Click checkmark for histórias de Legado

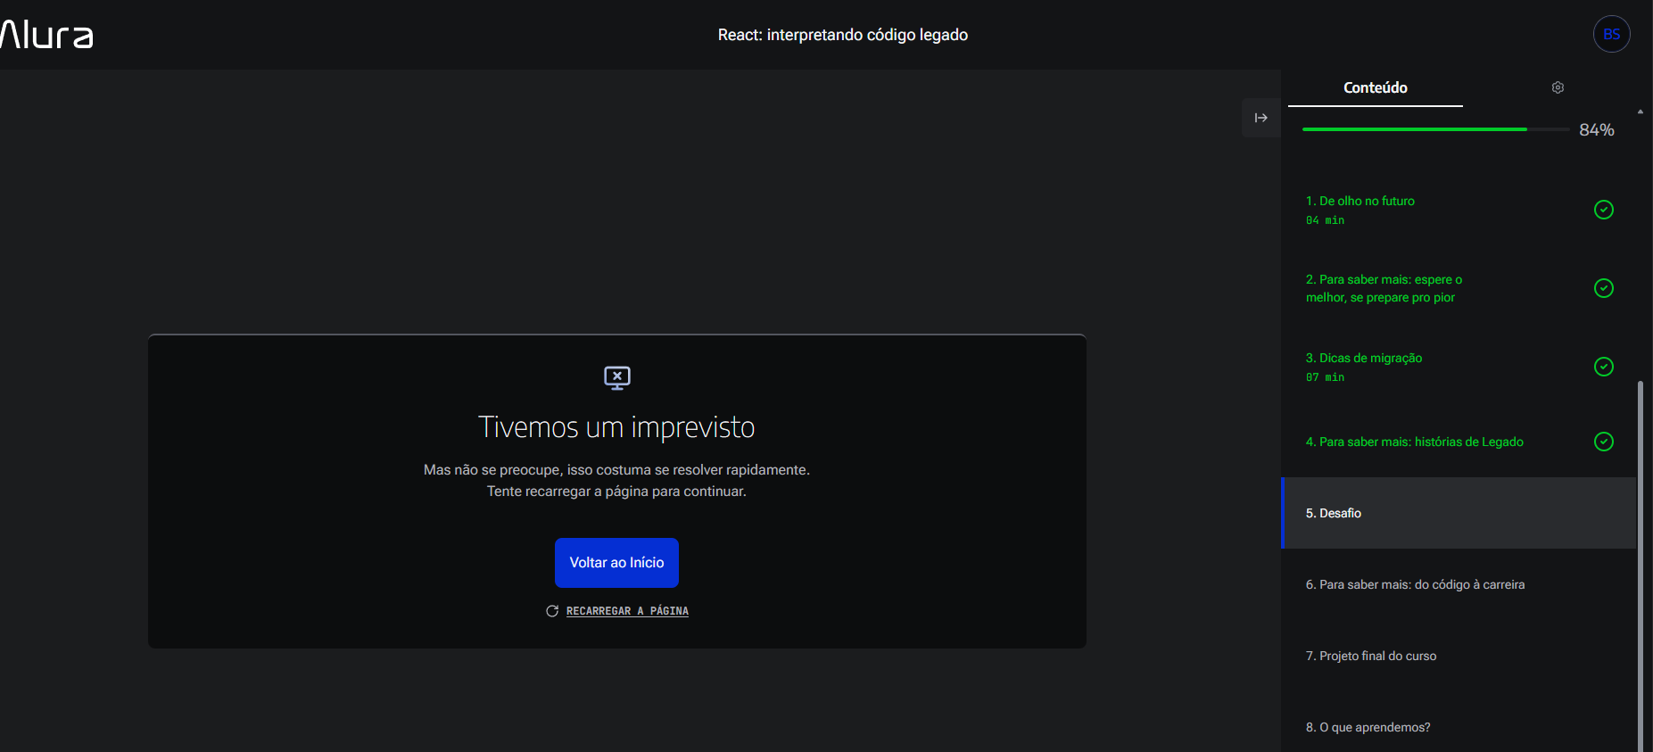(1603, 442)
